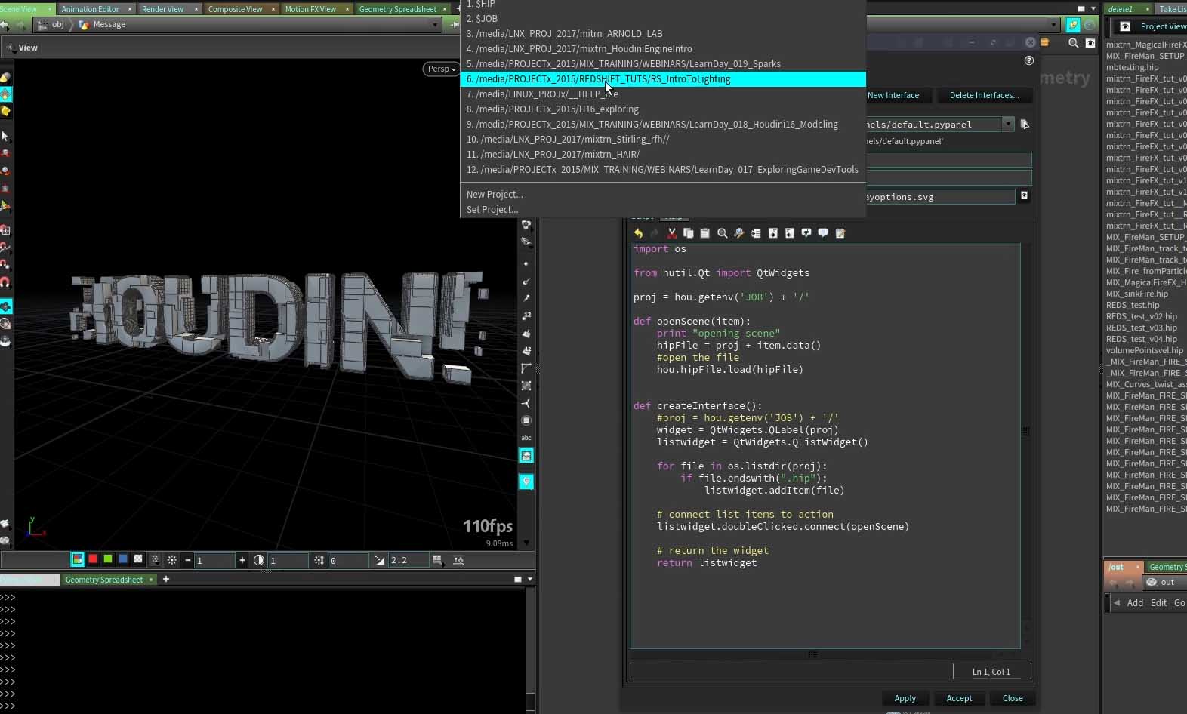This screenshot has height=714, width=1187.
Task: Expand the pypanel file path dropdown
Action: click(x=1007, y=124)
